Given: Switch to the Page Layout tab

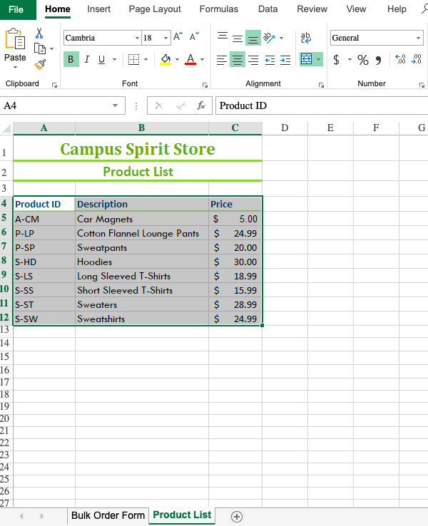Looking at the screenshot, I should (x=155, y=9).
